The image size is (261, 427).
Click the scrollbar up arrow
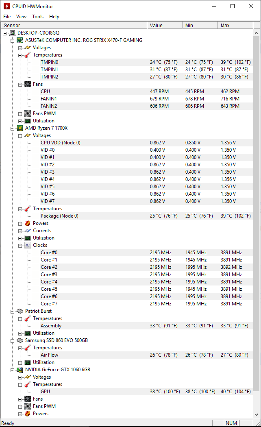[x=257, y=33]
